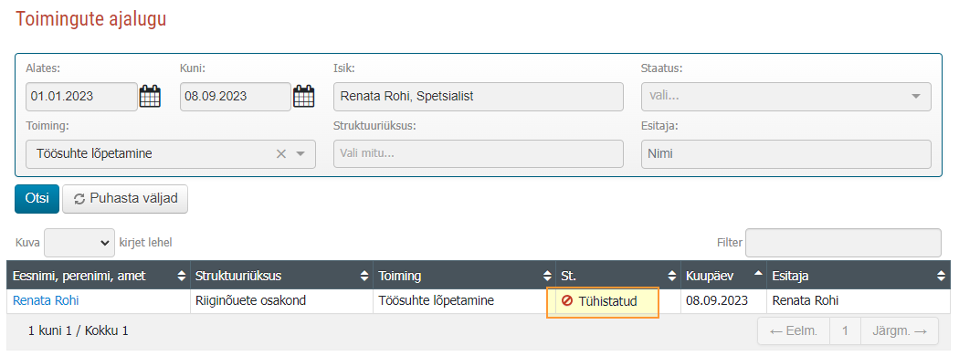Open the calendar picker for Alates date
The width and height of the screenshot is (959, 356).
(x=151, y=97)
